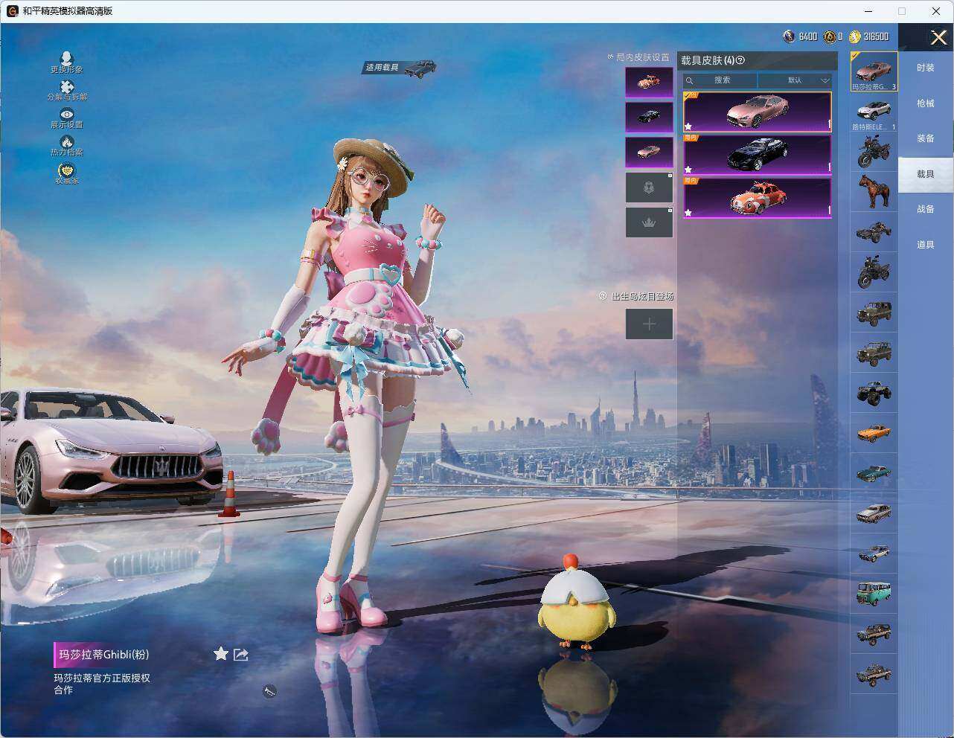Toggle the favorite star on orange-white car card
Viewport: 954px width, 738px height.
click(688, 212)
